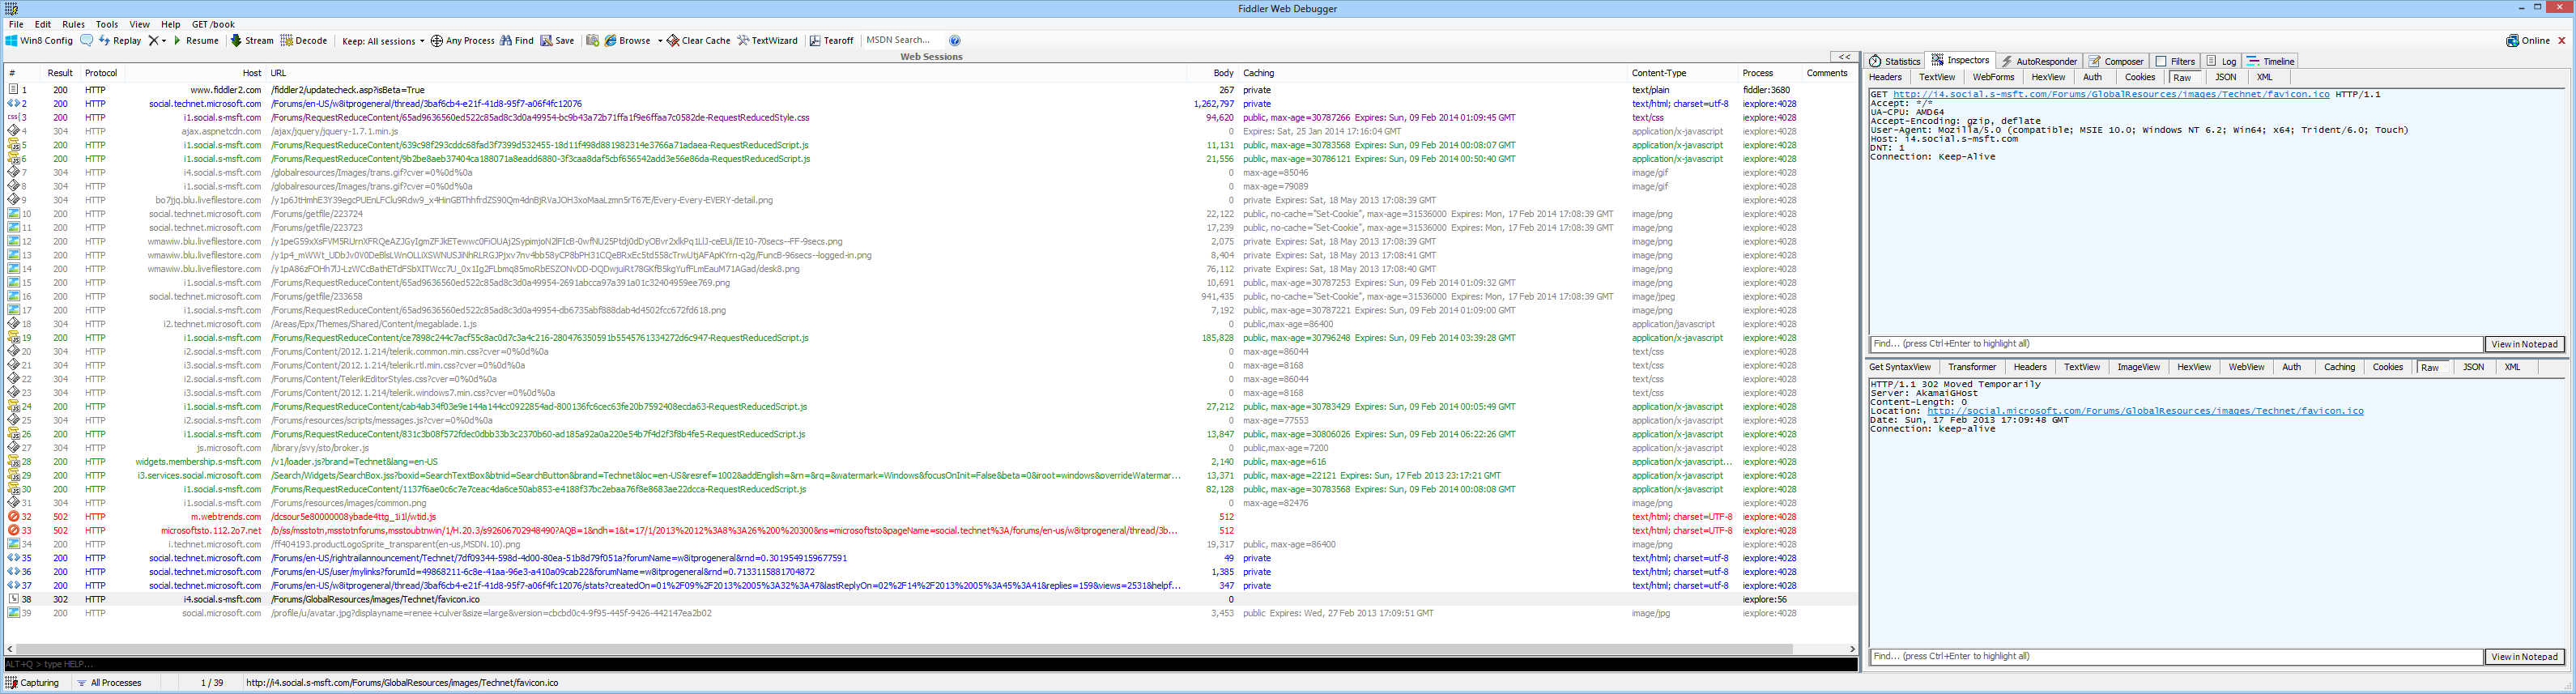Toggle the Filters tab checkbox
Image resolution: width=2576 pixels, height=694 pixels.
(x=2161, y=61)
